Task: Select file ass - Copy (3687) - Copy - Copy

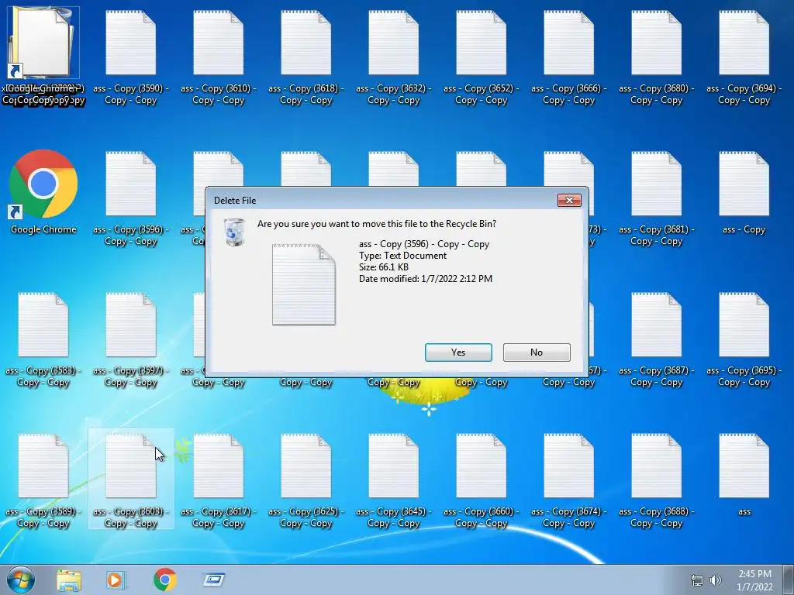Action: coord(656,339)
